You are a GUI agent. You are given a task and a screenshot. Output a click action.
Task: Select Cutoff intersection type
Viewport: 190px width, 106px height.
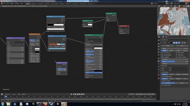coord(182,83)
